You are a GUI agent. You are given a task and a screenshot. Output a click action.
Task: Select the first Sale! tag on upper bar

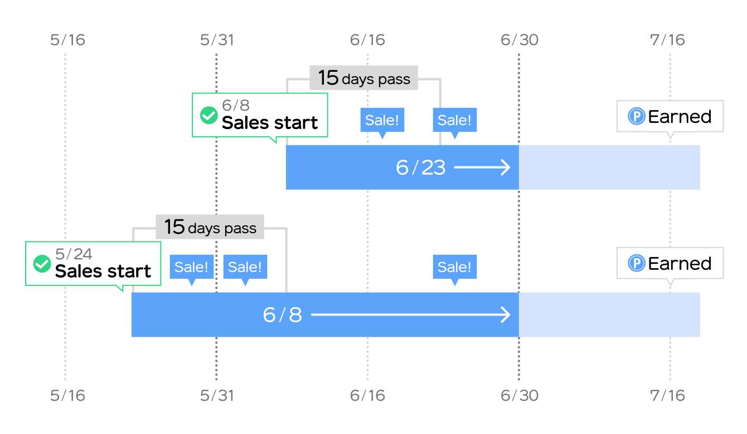click(x=382, y=120)
